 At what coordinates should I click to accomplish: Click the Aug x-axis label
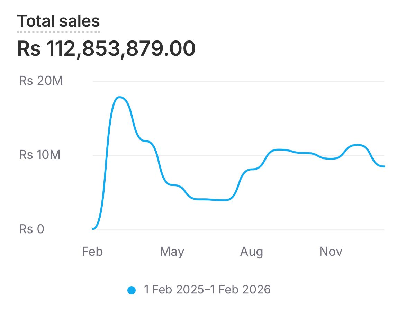coord(252,252)
